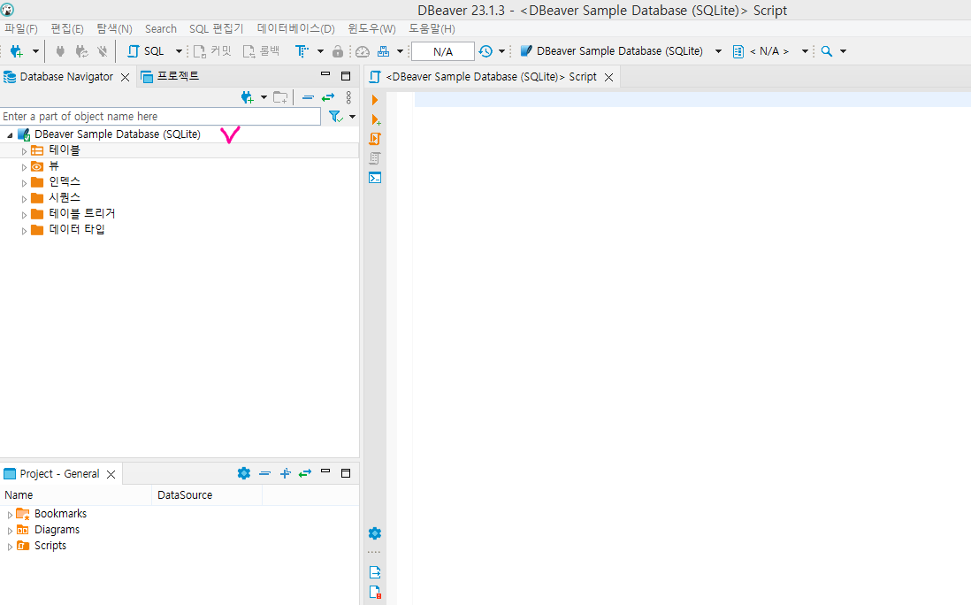Open the dropdown beside the new connection toolbar icon

click(35, 51)
